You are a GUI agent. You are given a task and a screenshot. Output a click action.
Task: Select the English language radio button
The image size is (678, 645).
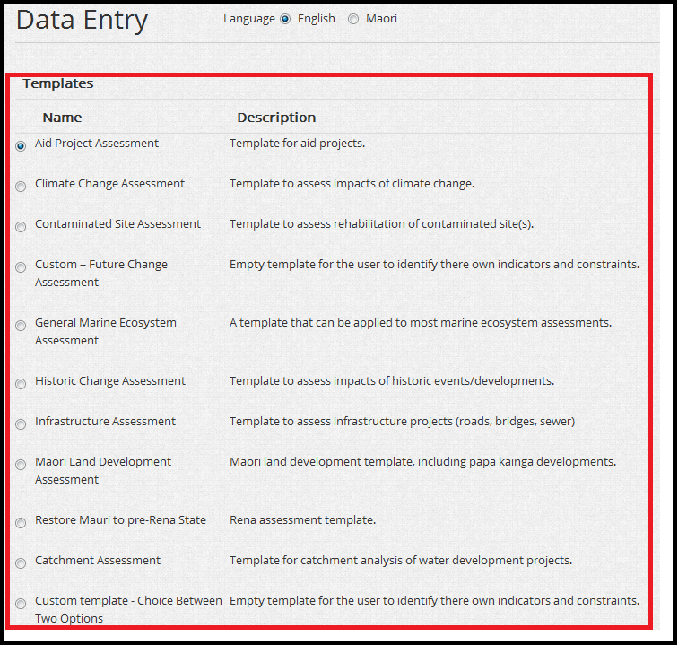pyautogui.click(x=285, y=19)
